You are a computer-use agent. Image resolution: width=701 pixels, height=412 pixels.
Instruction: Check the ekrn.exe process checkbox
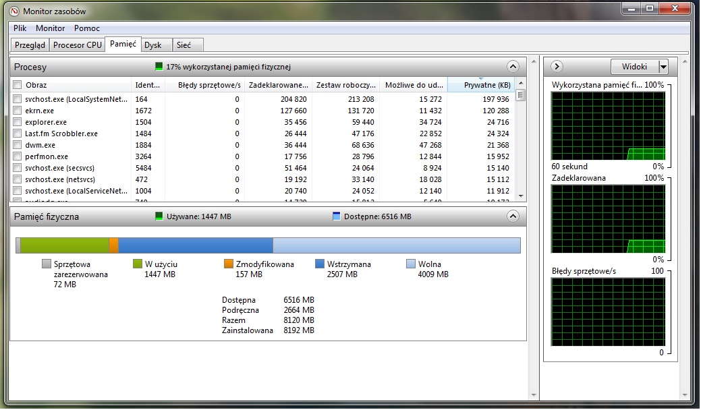pos(18,111)
